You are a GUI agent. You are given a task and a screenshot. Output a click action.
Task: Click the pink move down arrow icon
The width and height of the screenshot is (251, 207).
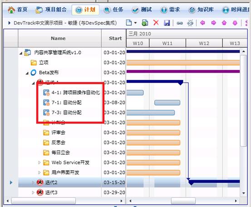(235, 23)
